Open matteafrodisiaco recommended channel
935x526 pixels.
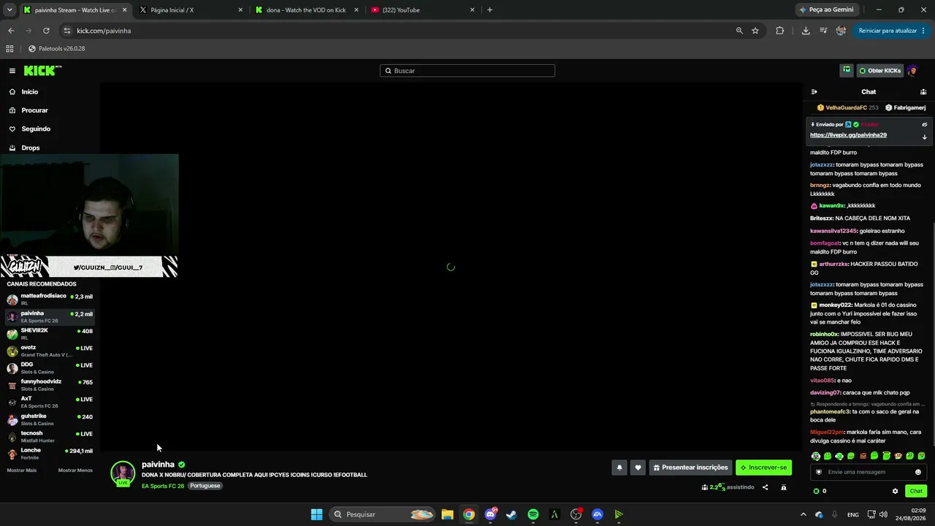click(50, 300)
